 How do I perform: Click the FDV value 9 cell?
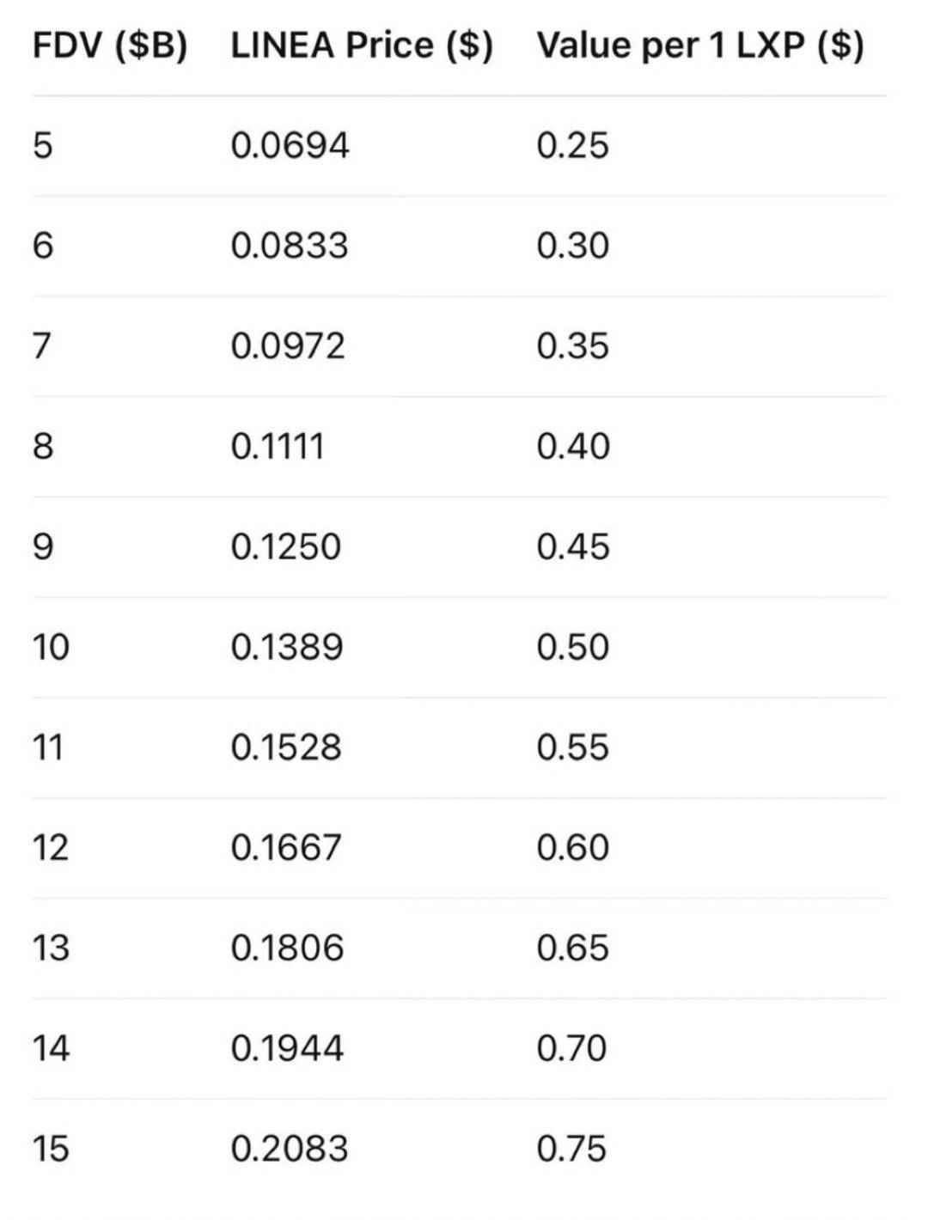tap(43, 546)
